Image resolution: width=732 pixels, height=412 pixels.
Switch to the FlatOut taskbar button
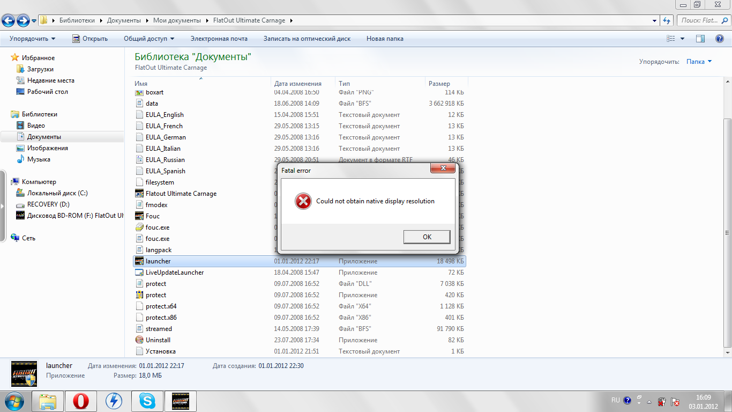point(181,401)
